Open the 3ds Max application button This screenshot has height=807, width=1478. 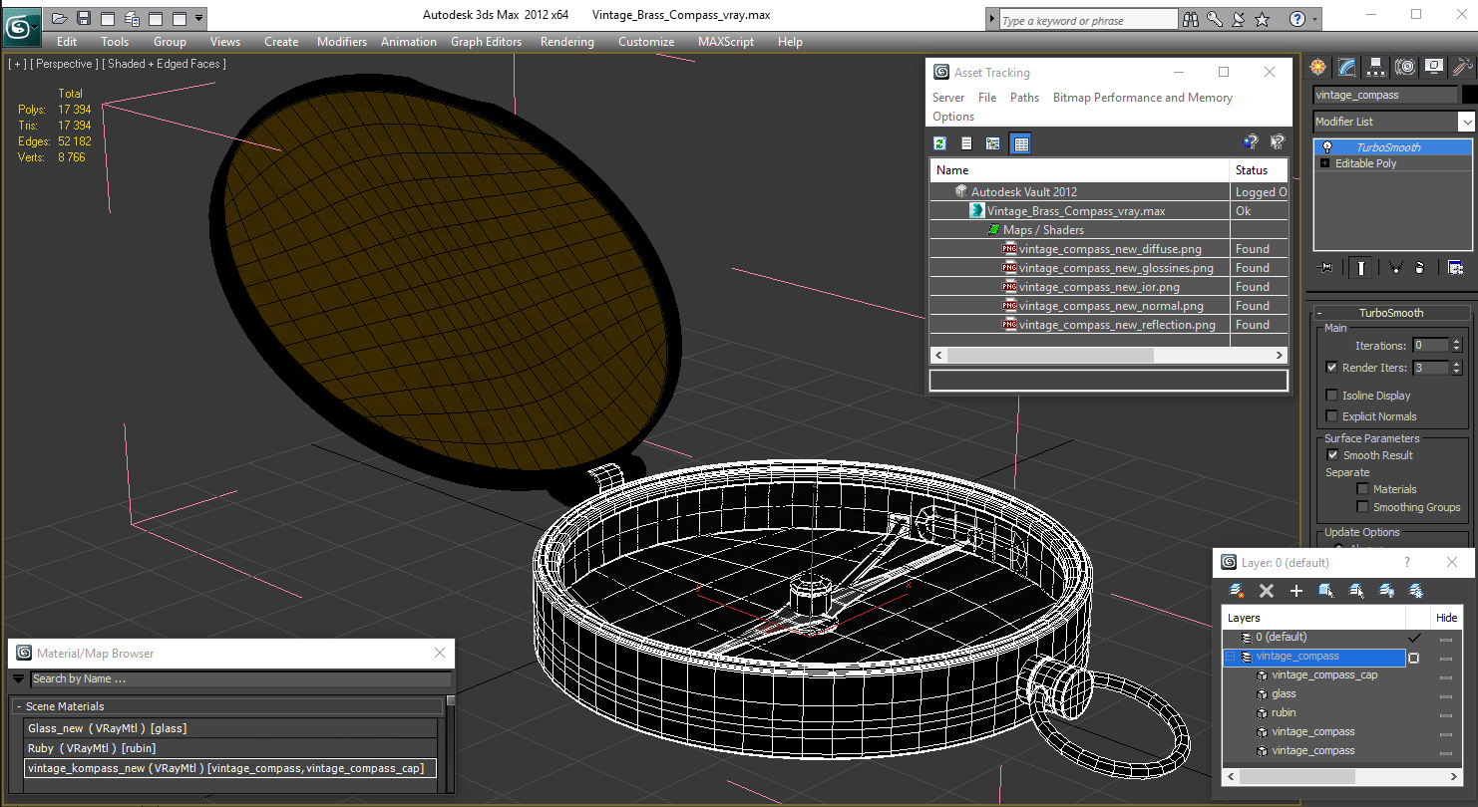coord(21,26)
